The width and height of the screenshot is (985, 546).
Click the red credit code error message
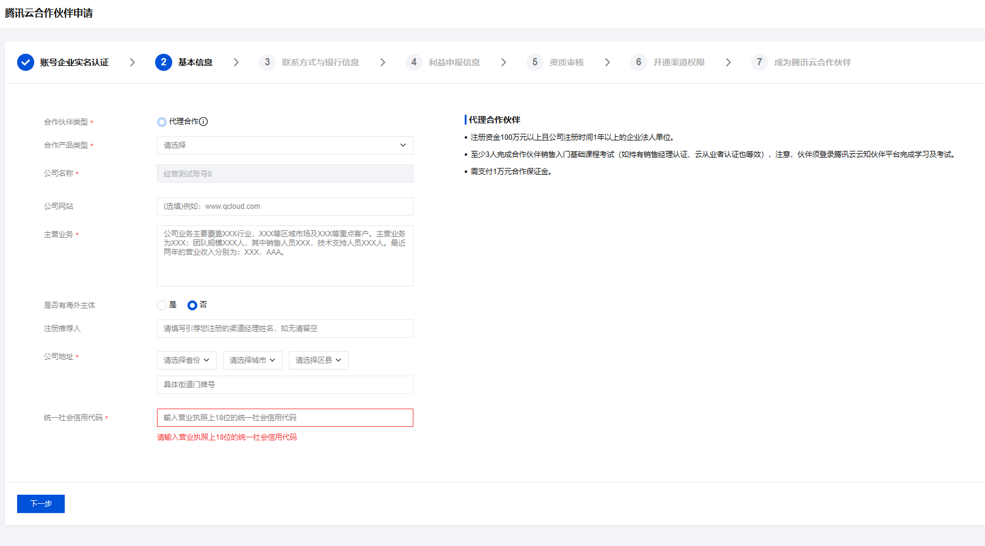227,437
